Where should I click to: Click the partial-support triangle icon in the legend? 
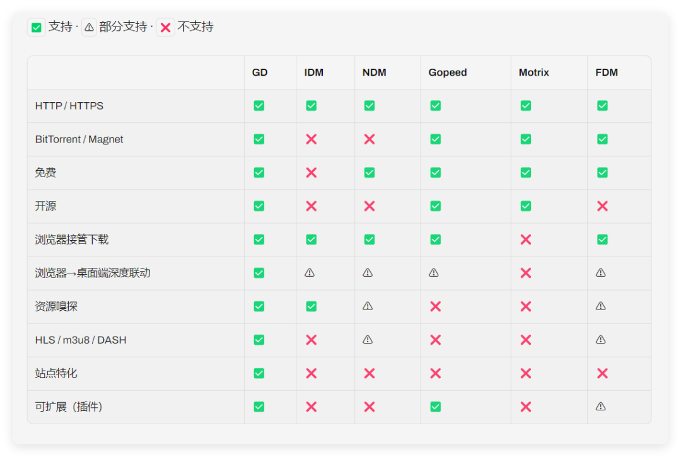89,27
